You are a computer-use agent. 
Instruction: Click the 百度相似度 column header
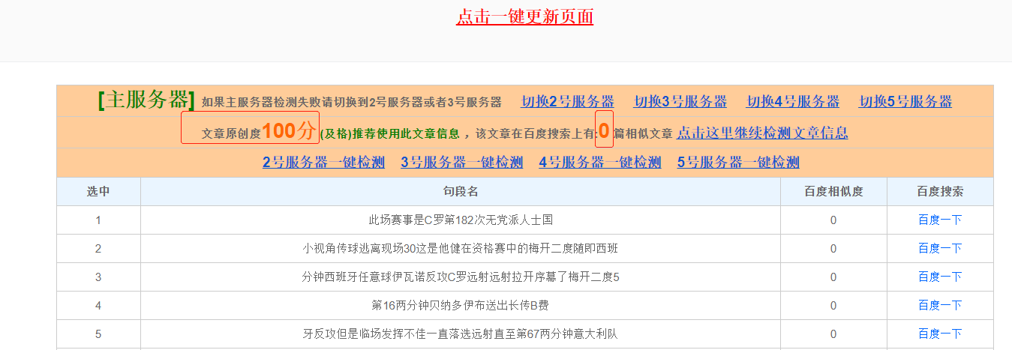coord(833,192)
